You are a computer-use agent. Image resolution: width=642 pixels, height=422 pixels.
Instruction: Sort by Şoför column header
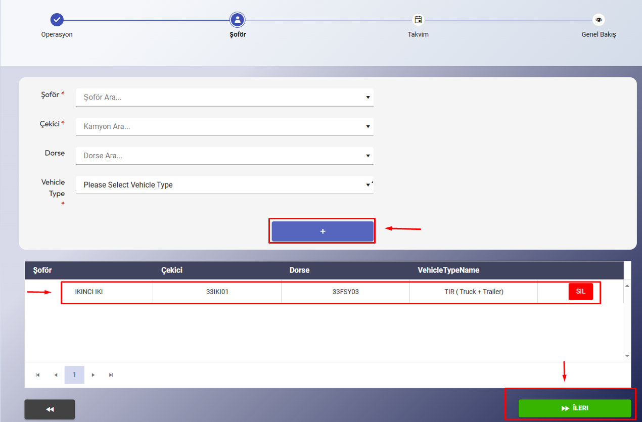[42, 270]
